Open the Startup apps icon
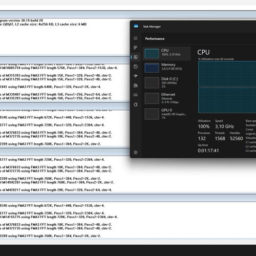 (136, 76)
